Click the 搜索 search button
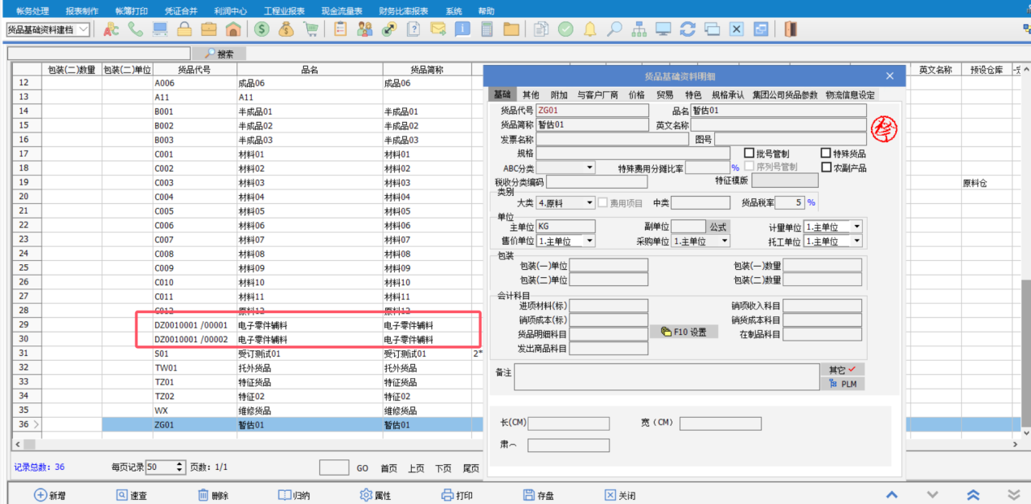This screenshot has height=504, width=1031. tap(218, 54)
